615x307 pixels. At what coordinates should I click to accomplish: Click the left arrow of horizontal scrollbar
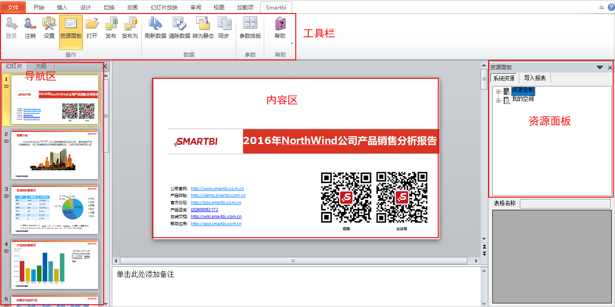115,261
